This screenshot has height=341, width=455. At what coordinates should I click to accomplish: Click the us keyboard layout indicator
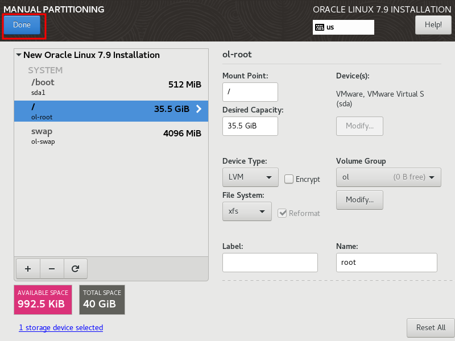click(344, 27)
